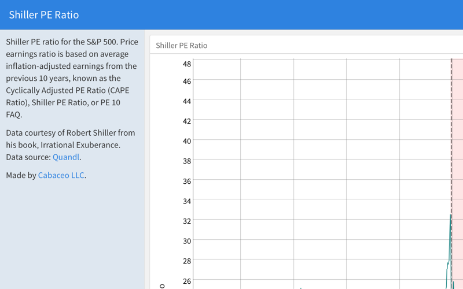Click the y-axis label 44
463x289 pixels.
(x=187, y=101)
